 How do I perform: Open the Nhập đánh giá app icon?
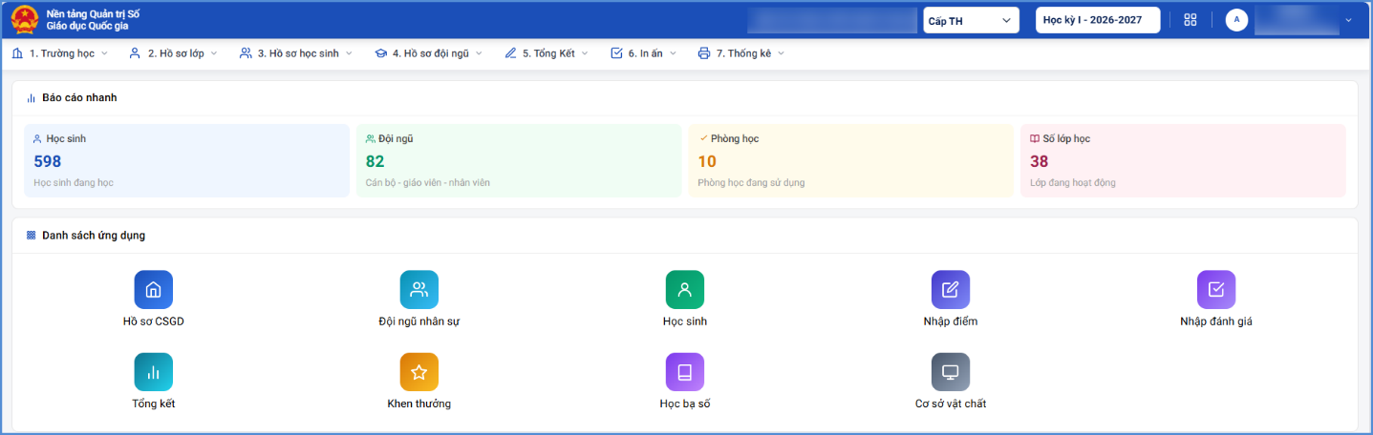(1216, 290)
